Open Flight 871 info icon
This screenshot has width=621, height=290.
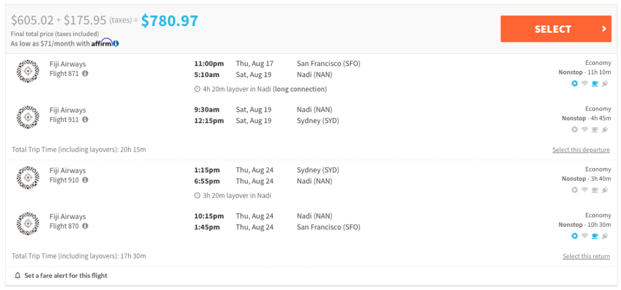point(85,73)
